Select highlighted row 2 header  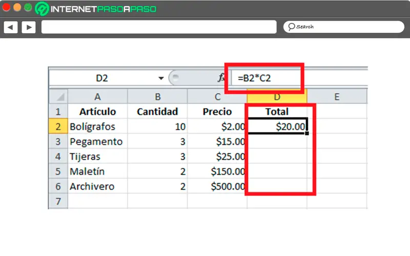tap(58, 126)
